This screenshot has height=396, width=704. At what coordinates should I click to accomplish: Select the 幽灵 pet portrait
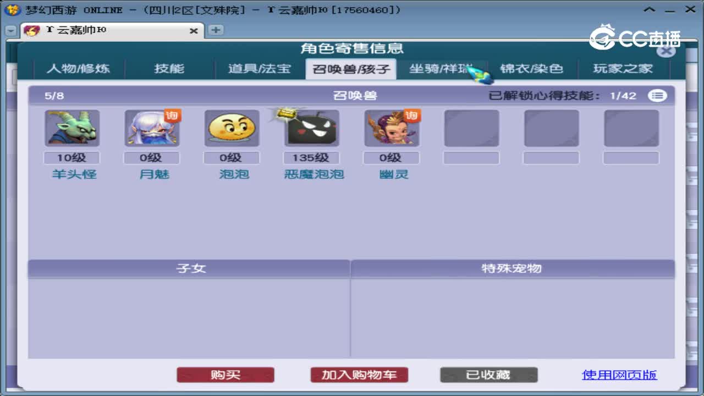pos(392,128)
